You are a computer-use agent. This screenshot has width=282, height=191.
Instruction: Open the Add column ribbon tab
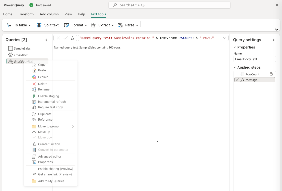[x=49, y=14]
